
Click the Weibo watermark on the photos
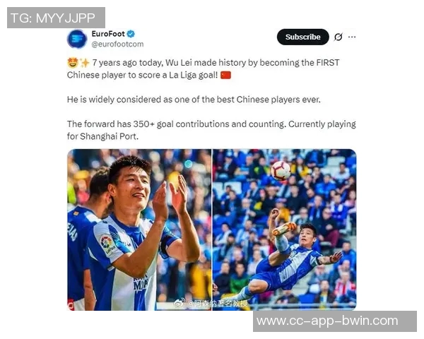point(211,303)
